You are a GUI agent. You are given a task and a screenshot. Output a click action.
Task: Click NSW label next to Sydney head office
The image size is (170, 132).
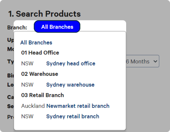coord(27,63)
